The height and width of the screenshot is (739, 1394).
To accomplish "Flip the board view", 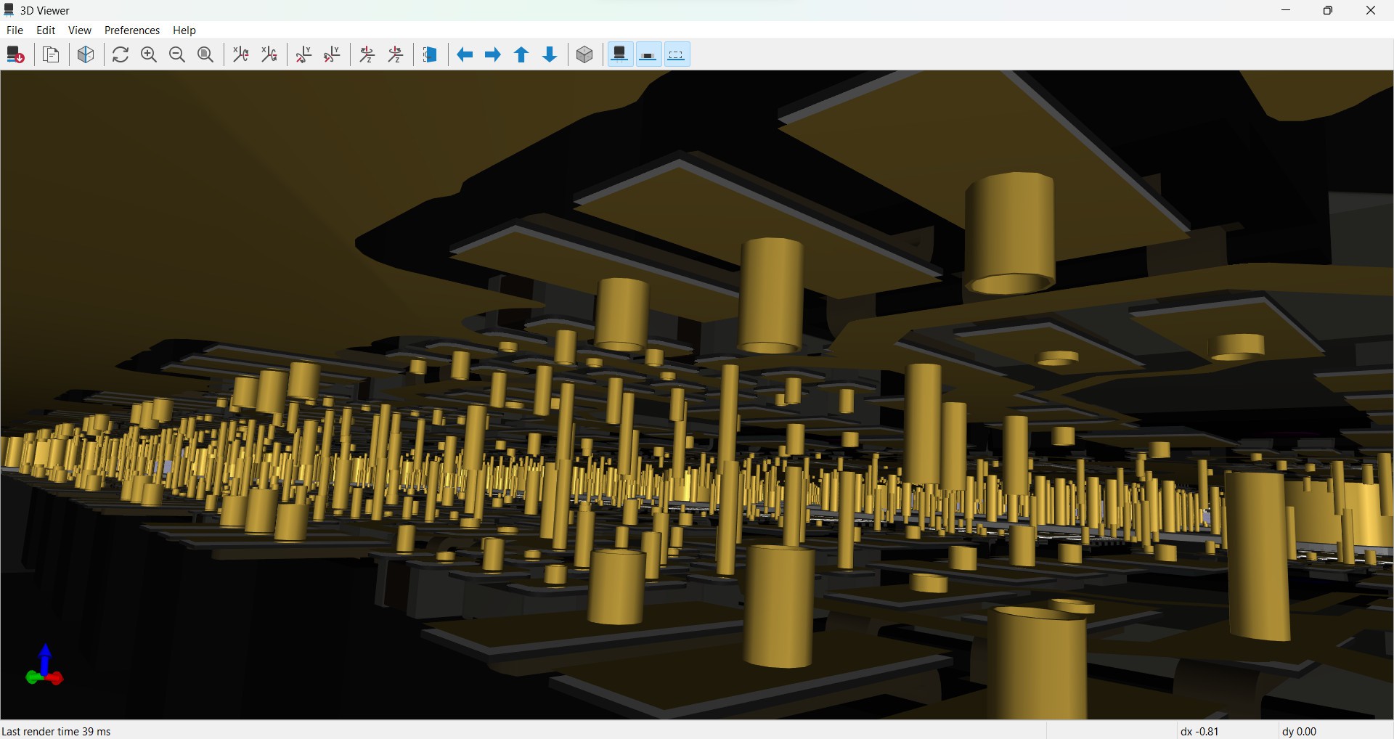I will click(x=431, y=55).
